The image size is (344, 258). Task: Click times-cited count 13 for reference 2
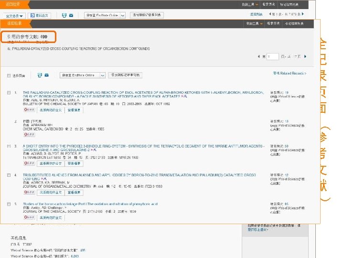click(287, 121)
